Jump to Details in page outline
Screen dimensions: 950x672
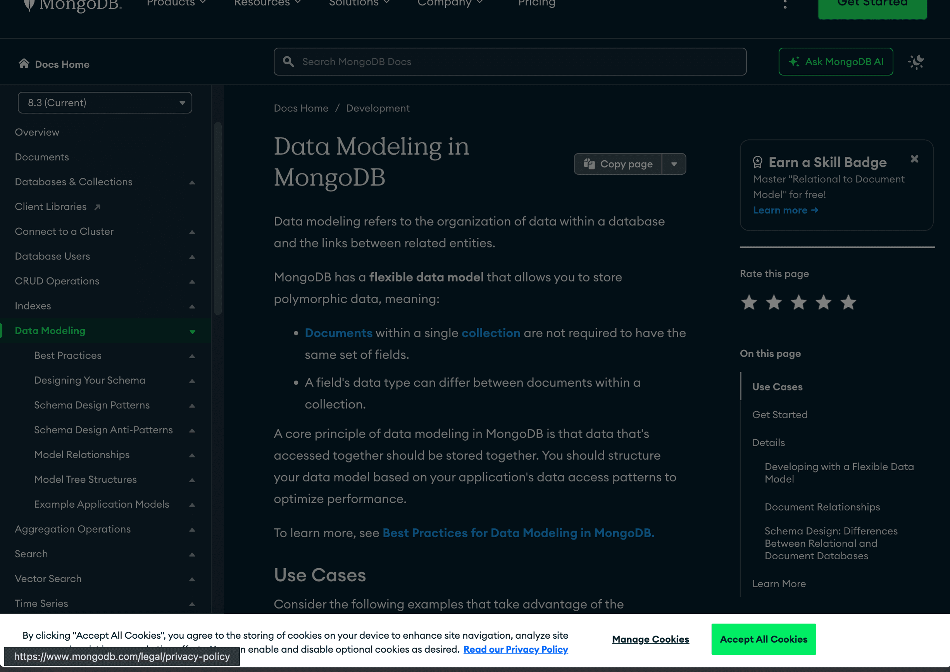coord(769,443)
